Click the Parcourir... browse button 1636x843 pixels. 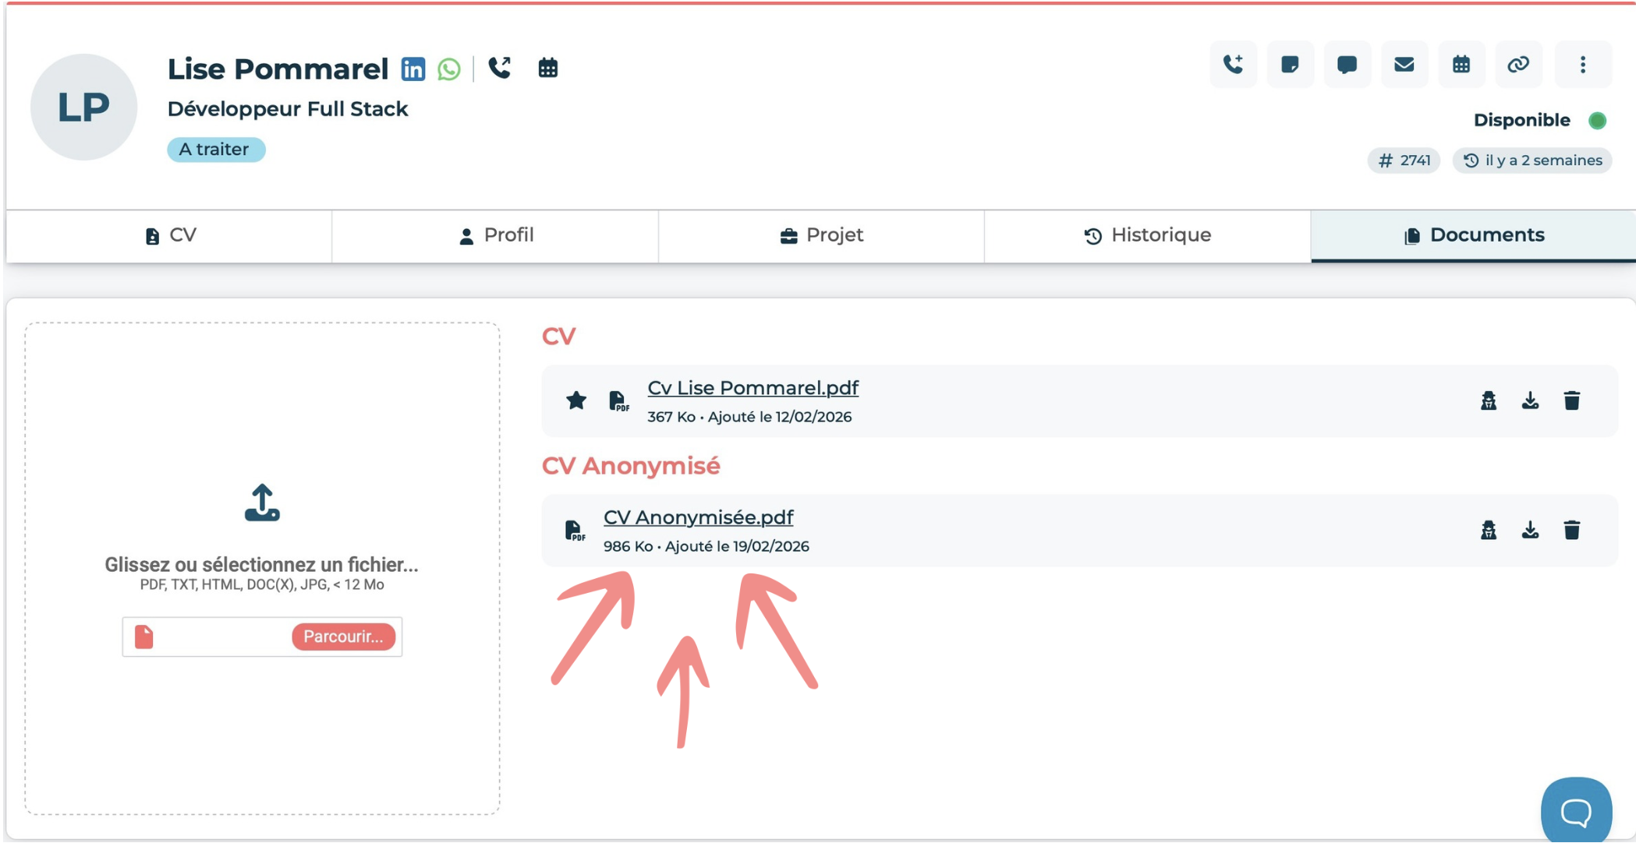(343, 637)
